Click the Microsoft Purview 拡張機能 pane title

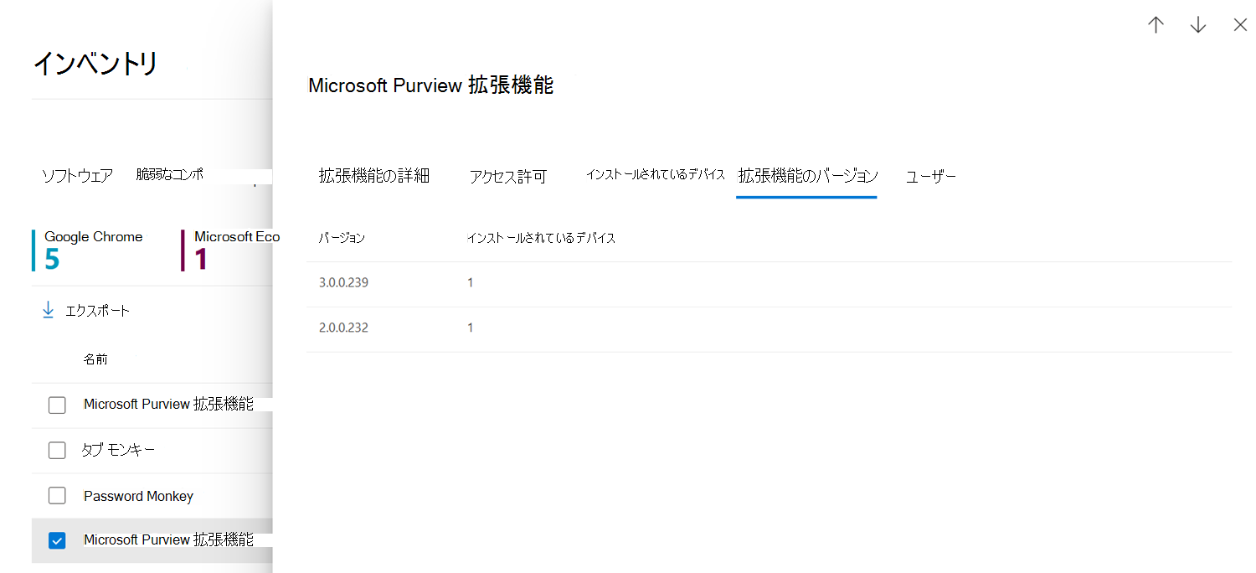[431, 85]
